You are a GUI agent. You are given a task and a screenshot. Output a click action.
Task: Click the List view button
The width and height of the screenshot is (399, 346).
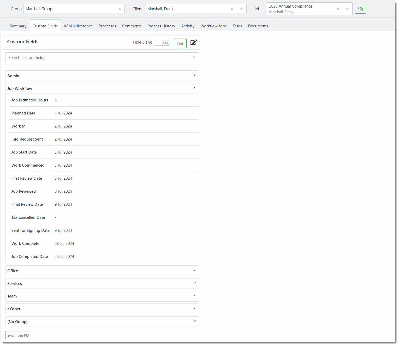coord(180,44)
